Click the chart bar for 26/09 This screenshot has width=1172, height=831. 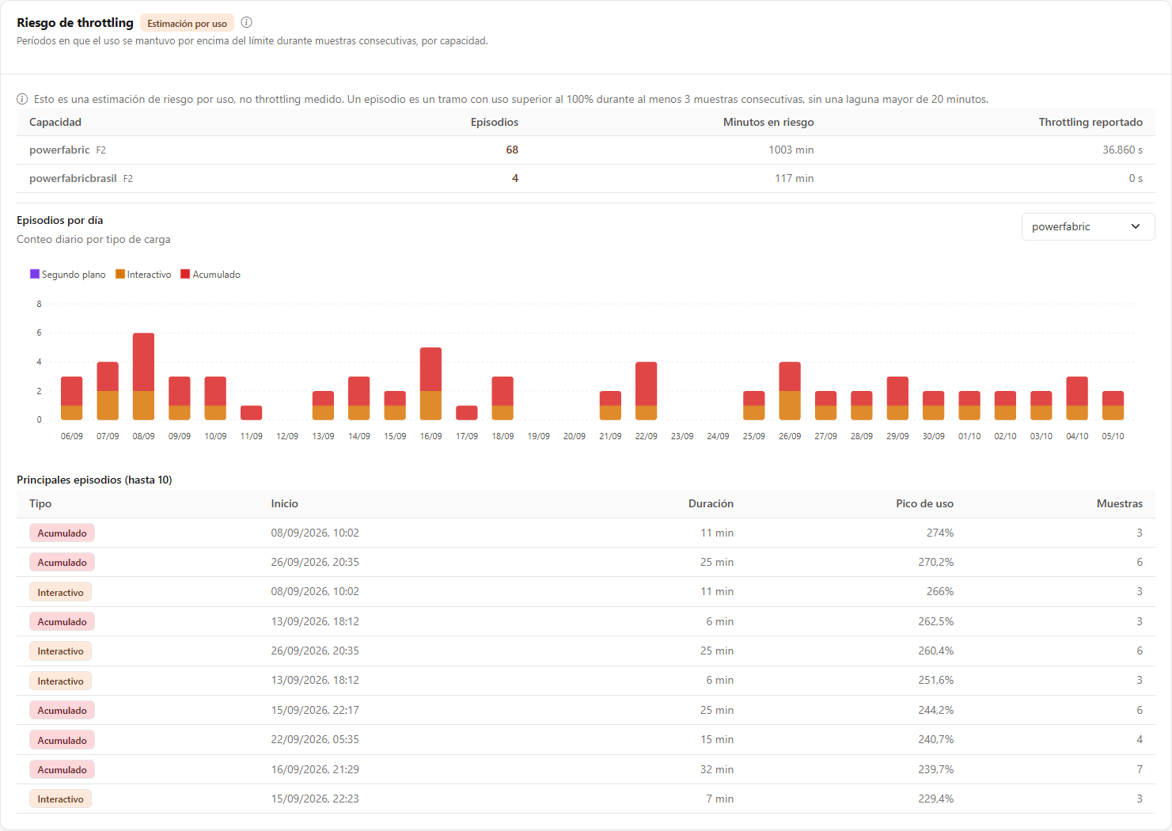point(790,391)
